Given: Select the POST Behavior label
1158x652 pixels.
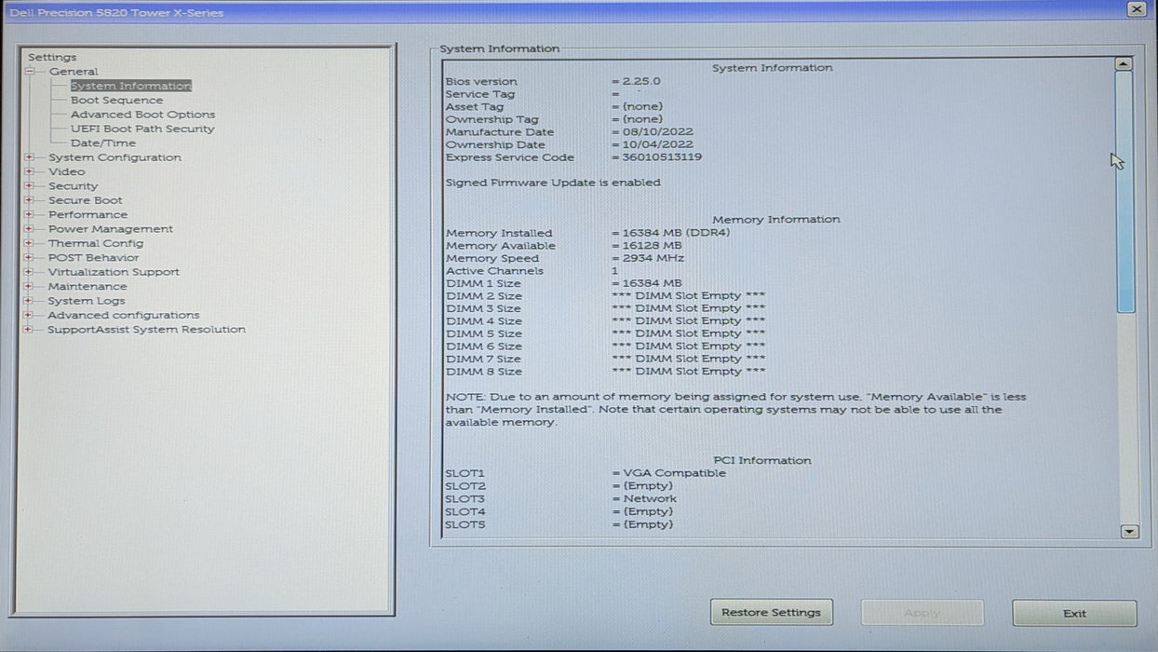Looking at the screenshot, I should pos(93,258).
